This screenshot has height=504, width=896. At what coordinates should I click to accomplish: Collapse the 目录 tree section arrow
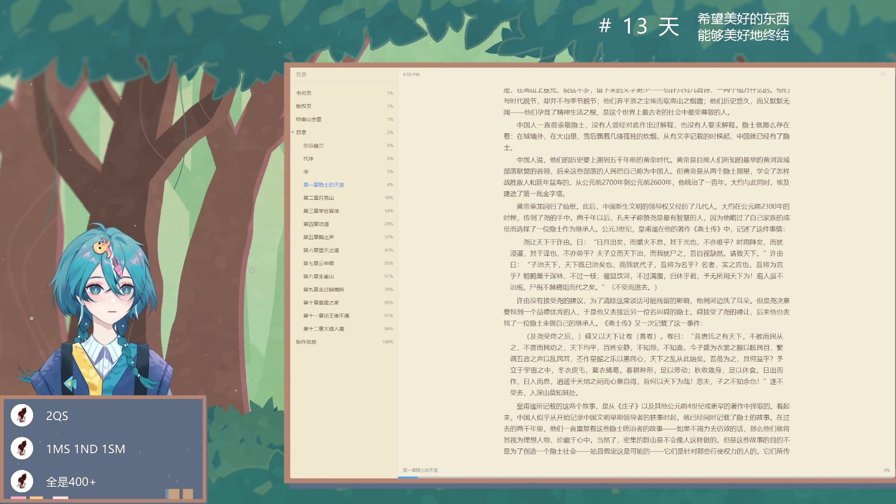tap(293, 133)
